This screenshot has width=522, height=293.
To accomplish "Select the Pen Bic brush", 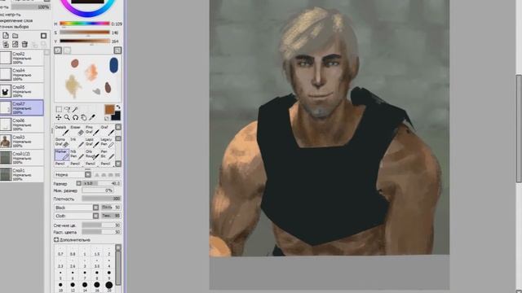I will point(107,155).
